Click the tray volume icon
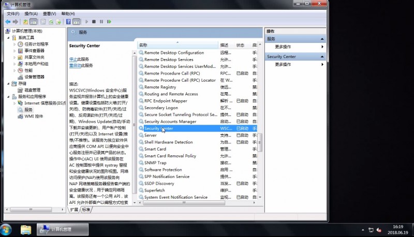Screen dimensions: 414x237 coord(379,230)
